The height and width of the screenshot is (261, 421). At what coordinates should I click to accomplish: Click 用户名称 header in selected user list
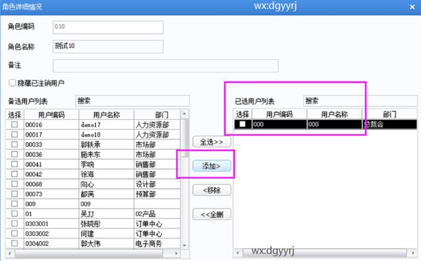pos(334,114)
